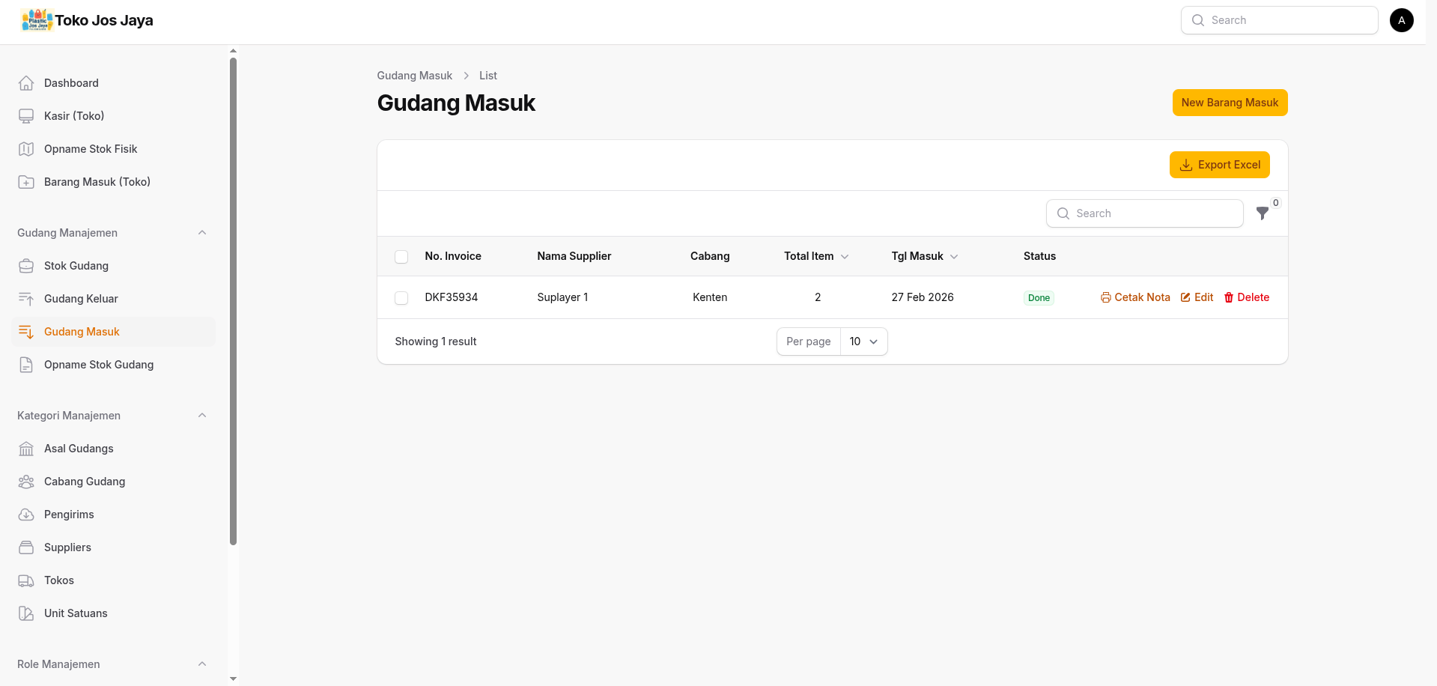Click Edit for invoice DKF35934
1437x686 pixels.
coord(1197,297)
